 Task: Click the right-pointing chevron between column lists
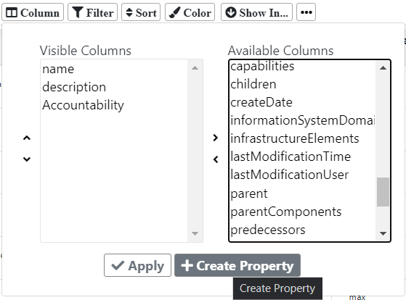216,138
